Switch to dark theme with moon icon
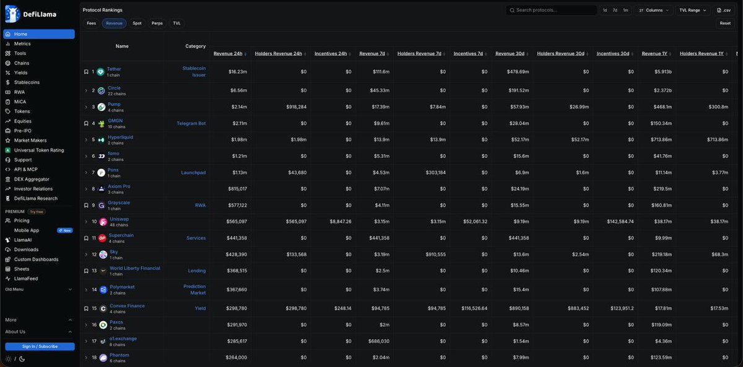 pyautogui.click(x=22, y=359)
